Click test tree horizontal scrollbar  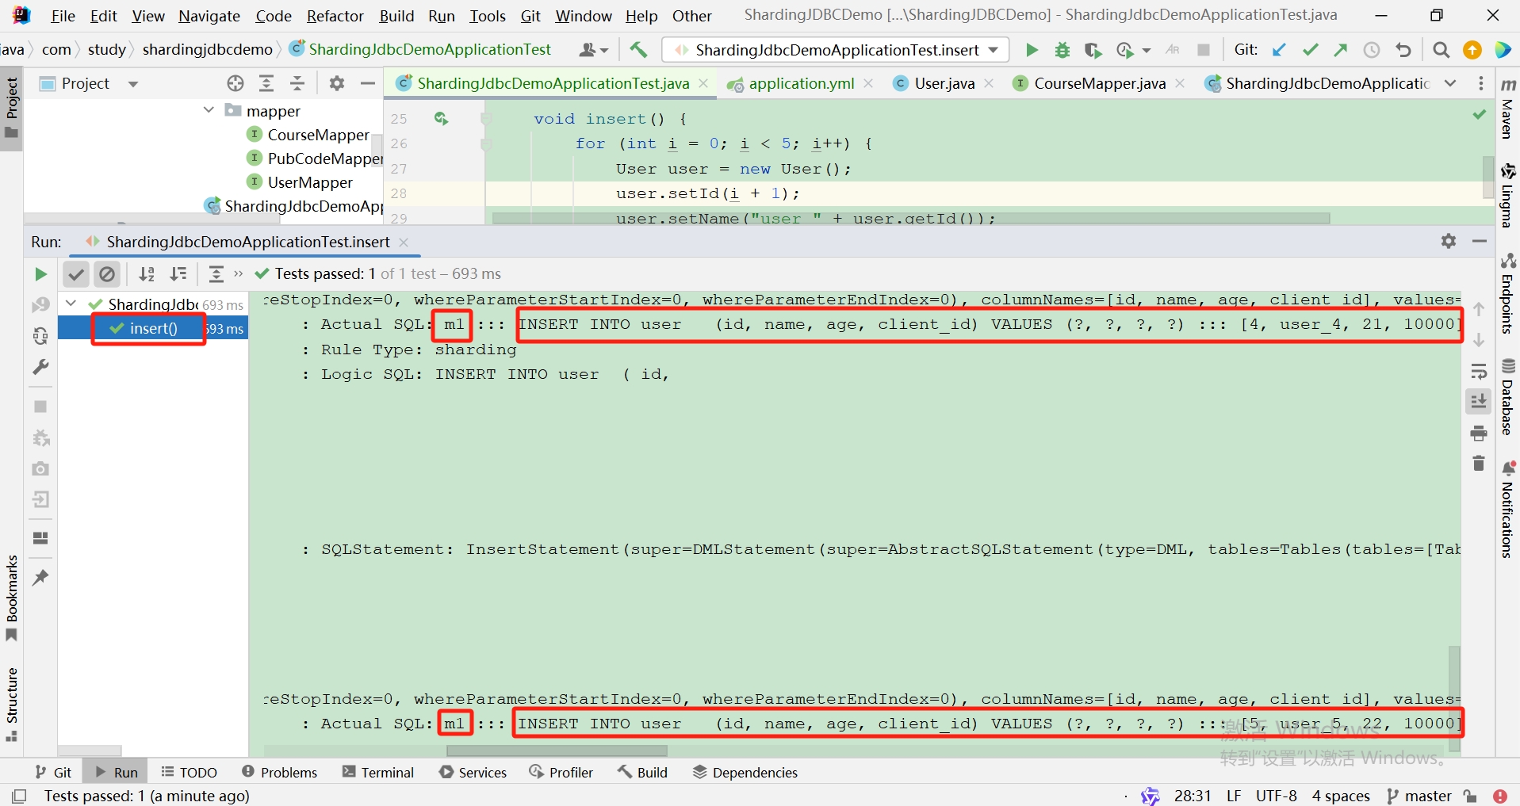[x=90, y=751]
